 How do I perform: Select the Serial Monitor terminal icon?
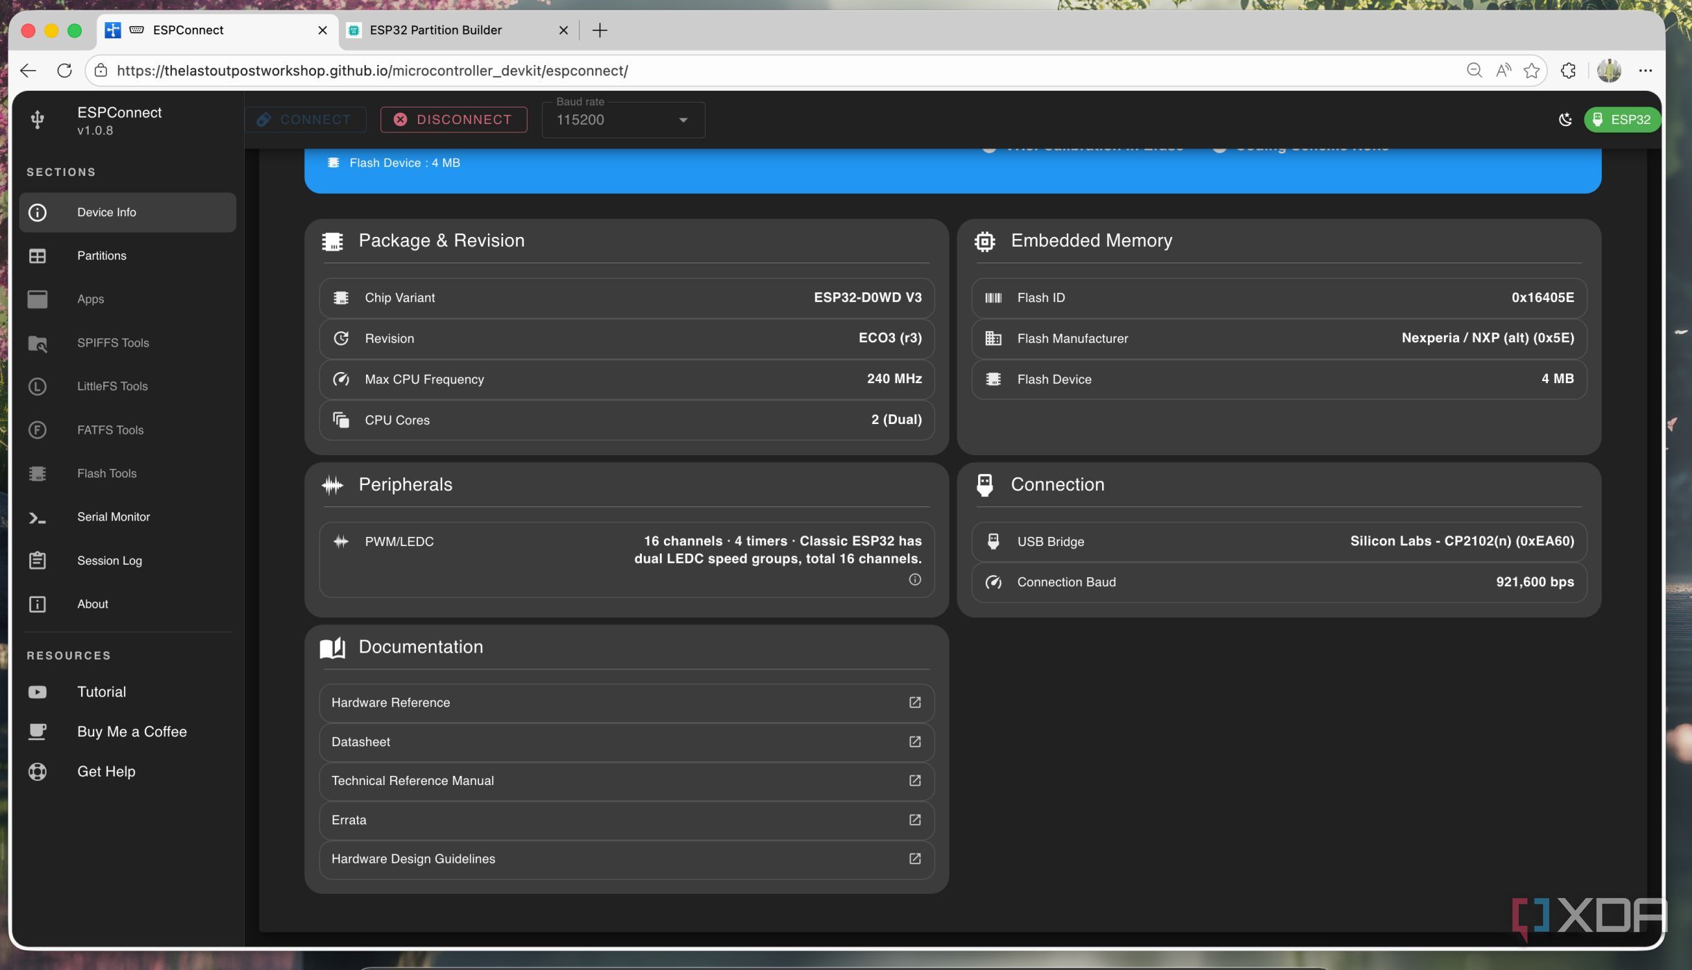tap(37, 518)
